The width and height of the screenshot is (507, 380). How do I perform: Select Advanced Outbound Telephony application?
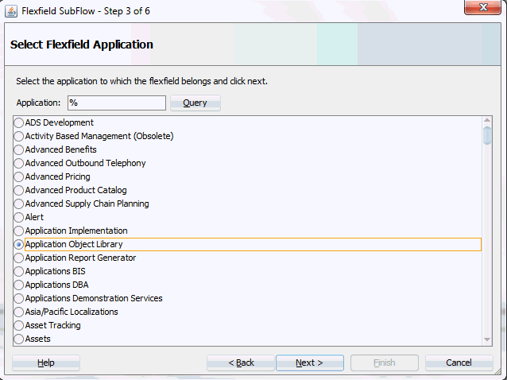click(x=19, y=163)
